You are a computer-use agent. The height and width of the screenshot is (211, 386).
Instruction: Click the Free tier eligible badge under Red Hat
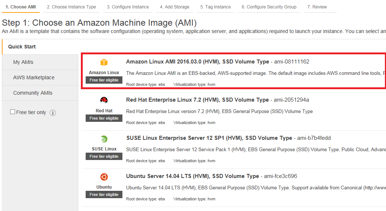pyautogui.click(x=104, y=118)
